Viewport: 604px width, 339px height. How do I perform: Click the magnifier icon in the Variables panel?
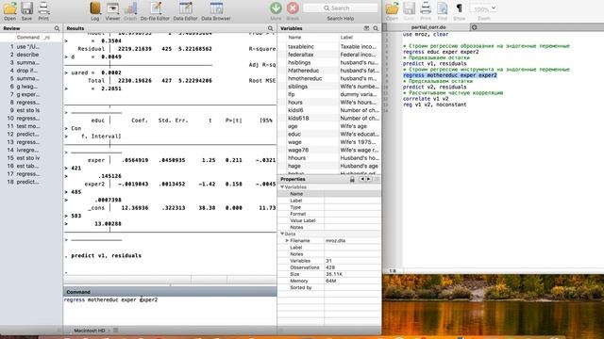[376, 28]
